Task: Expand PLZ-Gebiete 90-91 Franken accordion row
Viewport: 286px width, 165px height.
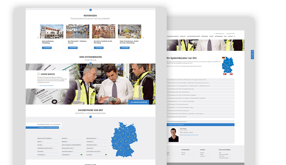Action: 201,117
